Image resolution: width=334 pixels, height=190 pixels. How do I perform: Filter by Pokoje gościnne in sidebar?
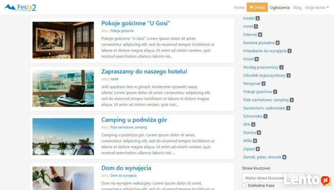point(258,92)
